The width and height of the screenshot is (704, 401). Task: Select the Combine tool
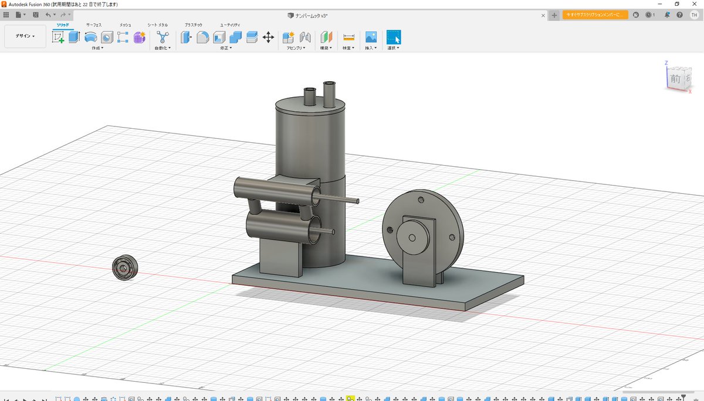(x=235, y=37)
